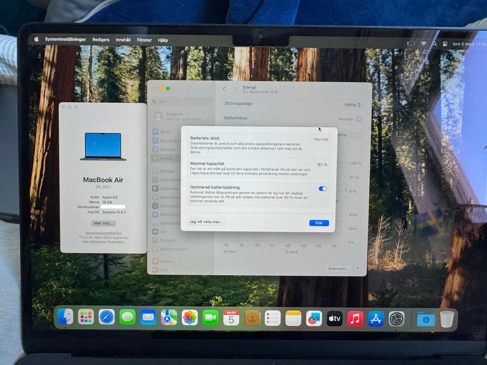The width and height of the screenshot is (487, 365).
Task: Click the date and time in menu bar
Action: tap(469, 44)
